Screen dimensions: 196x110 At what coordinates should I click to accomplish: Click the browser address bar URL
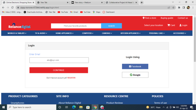coord(39,8)
